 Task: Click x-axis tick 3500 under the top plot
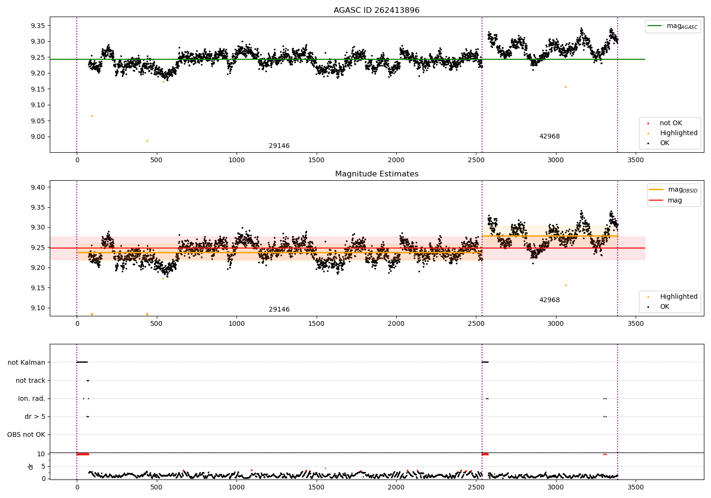[636, 160]
